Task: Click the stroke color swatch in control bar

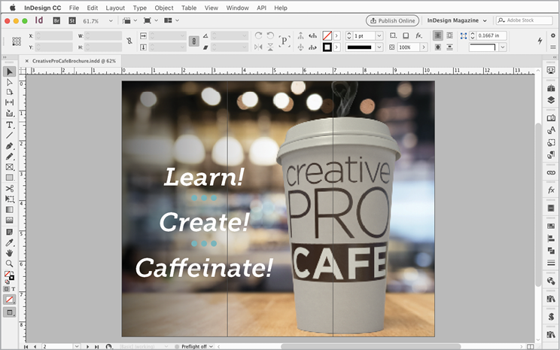Action: (327, 47)
